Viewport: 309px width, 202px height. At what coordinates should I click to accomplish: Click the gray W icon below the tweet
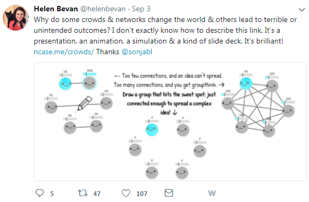212,193
